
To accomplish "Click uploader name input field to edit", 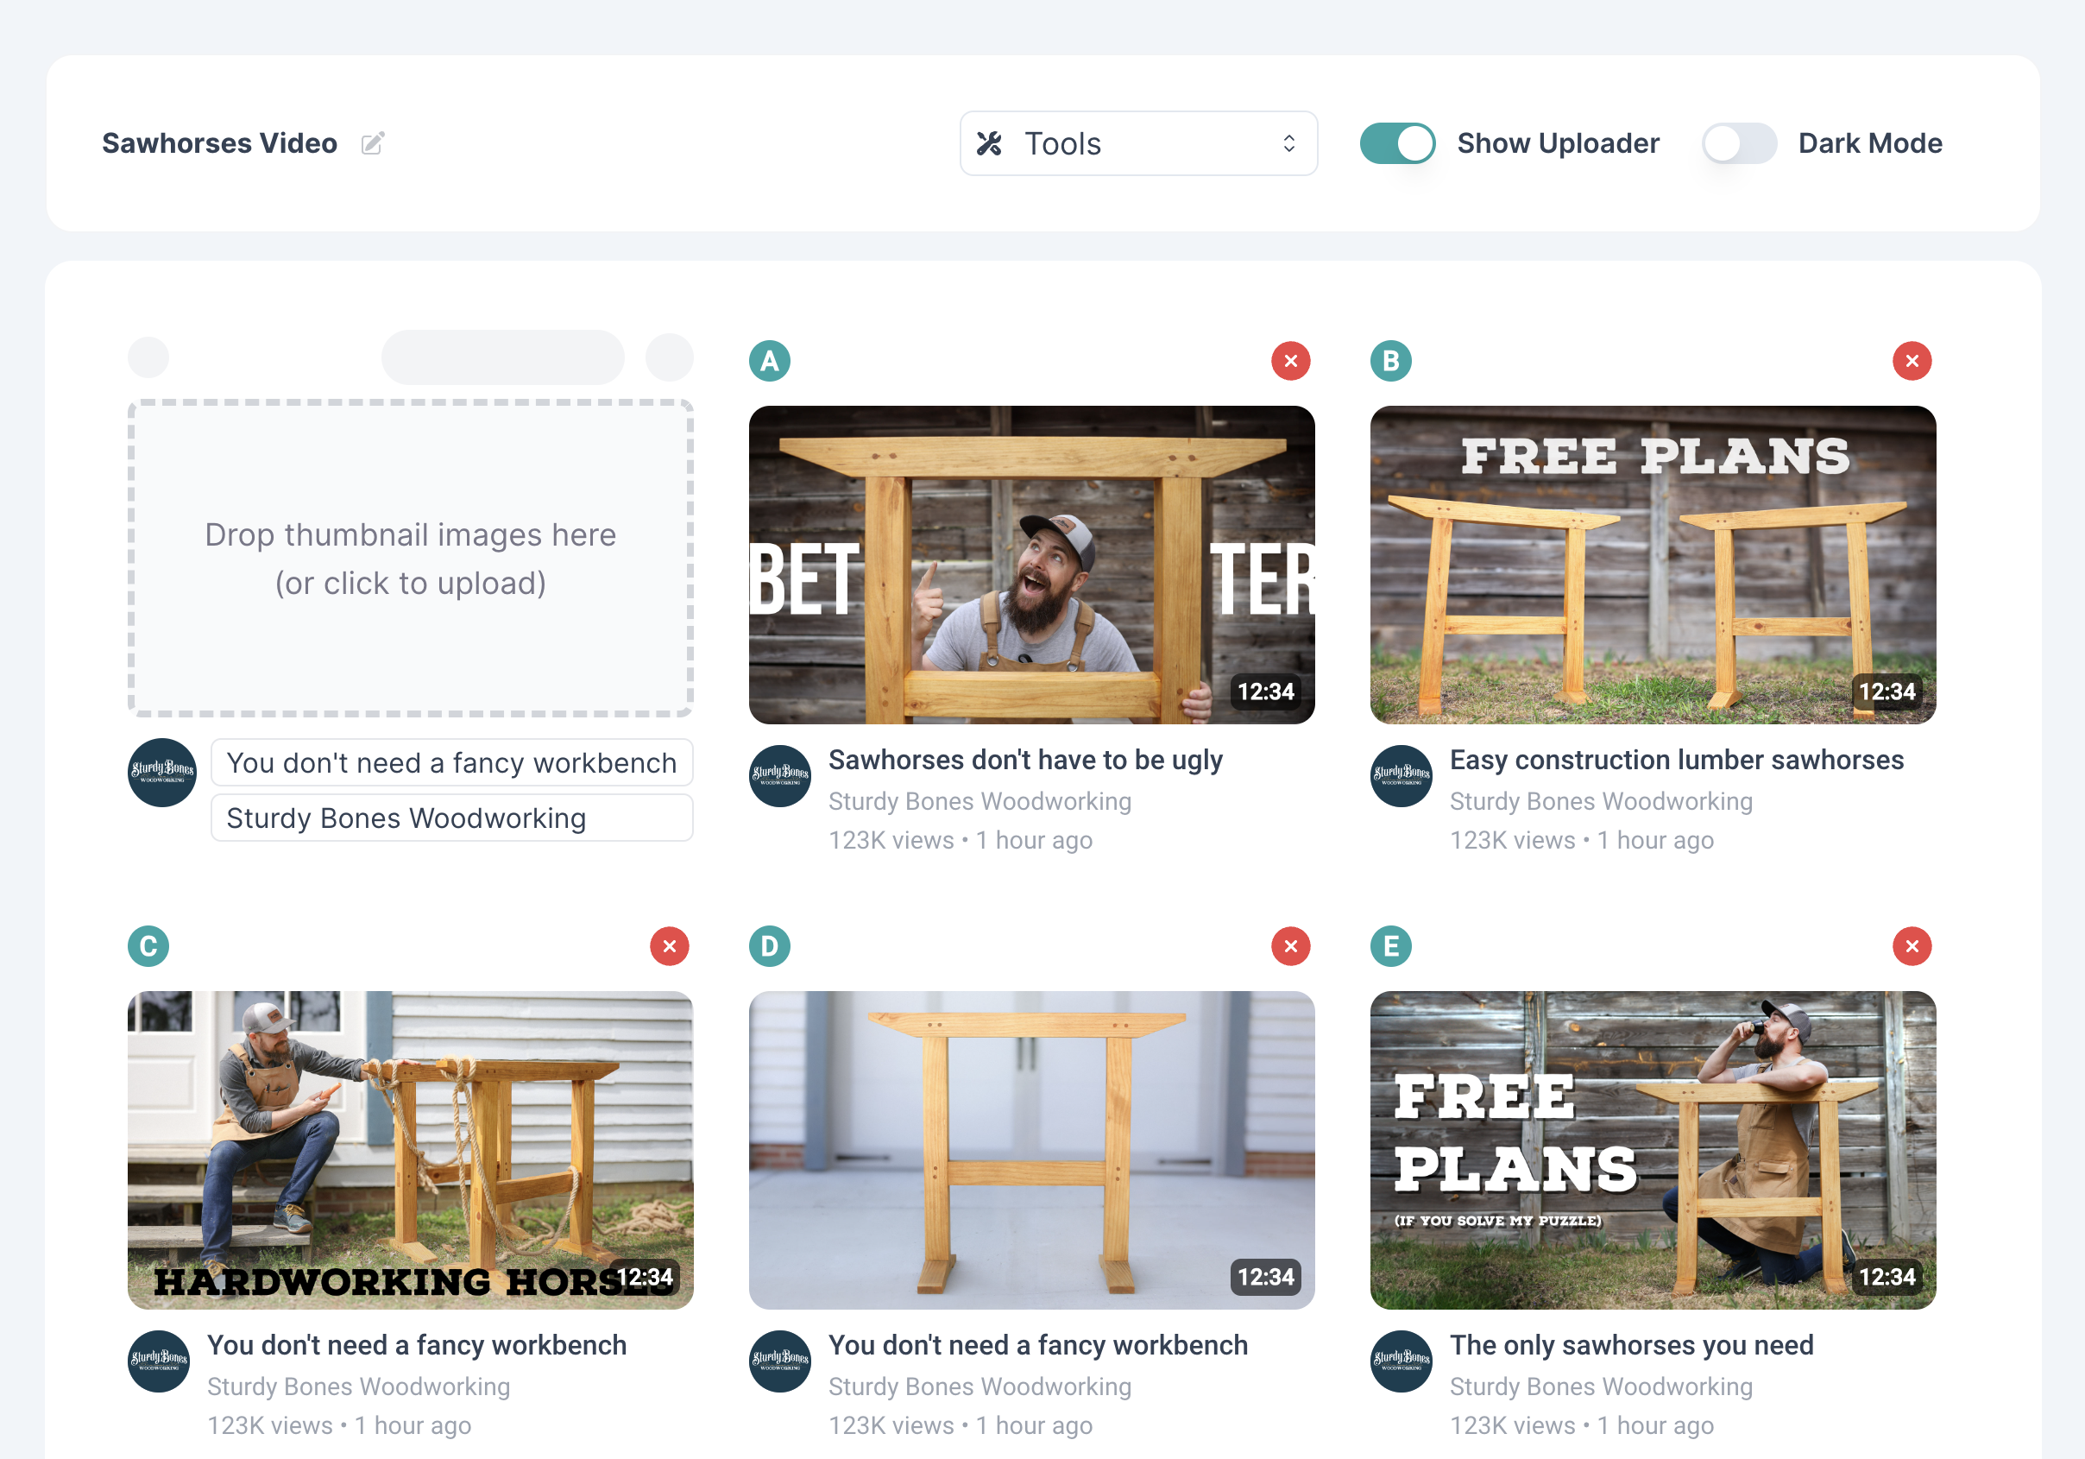I will click(451, 818).
